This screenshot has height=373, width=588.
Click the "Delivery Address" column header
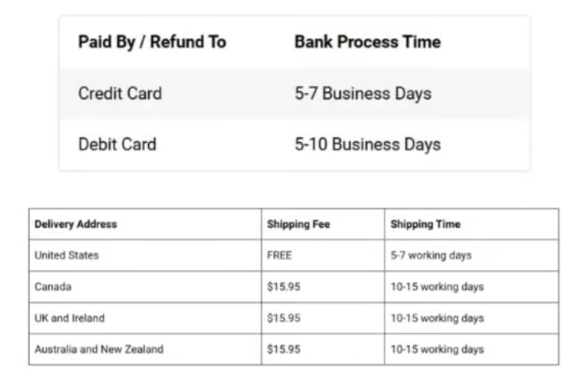75,224
